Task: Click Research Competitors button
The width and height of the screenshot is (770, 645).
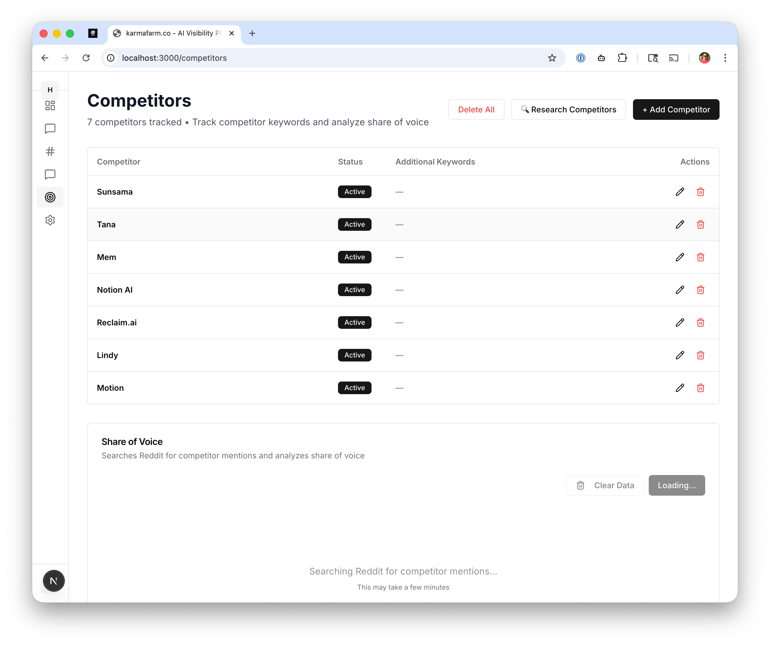Action: [x=568, y=110]
